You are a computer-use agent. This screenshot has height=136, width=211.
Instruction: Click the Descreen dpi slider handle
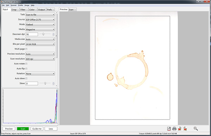click(x=43, y=34)
